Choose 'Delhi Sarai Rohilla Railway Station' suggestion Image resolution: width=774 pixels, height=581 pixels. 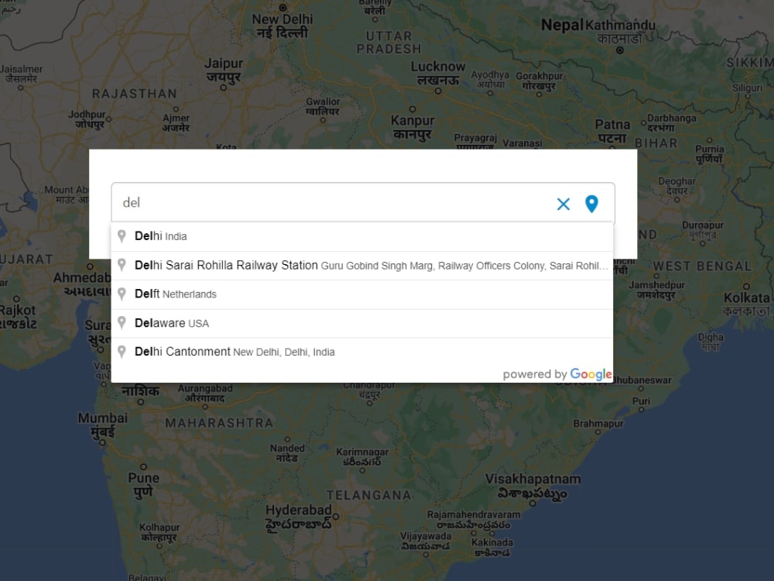click(362, 265)
